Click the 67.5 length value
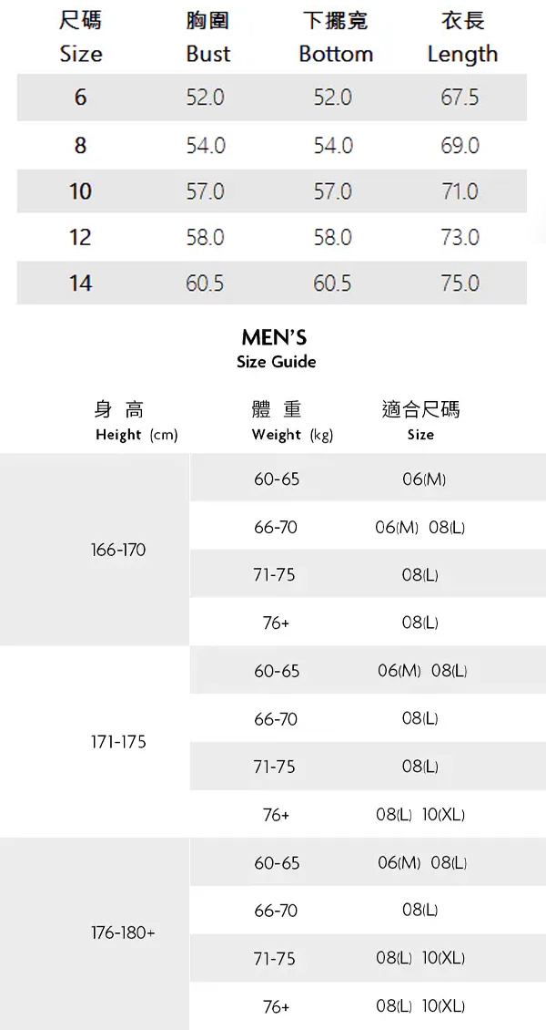Screen dimensions: 546x1030 point(460,98)
